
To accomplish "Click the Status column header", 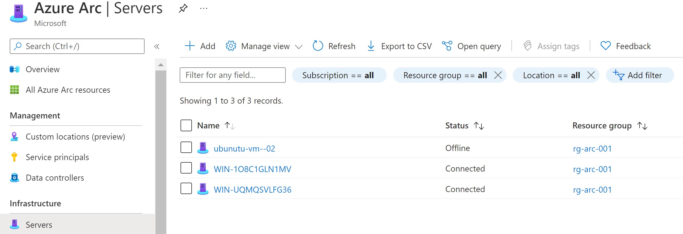I will [x=457, y=126].
